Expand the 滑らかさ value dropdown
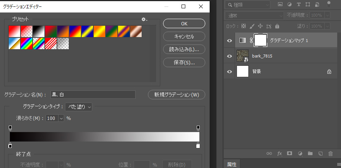This screenshot has width=341, height=168. (x=61, y=118)
